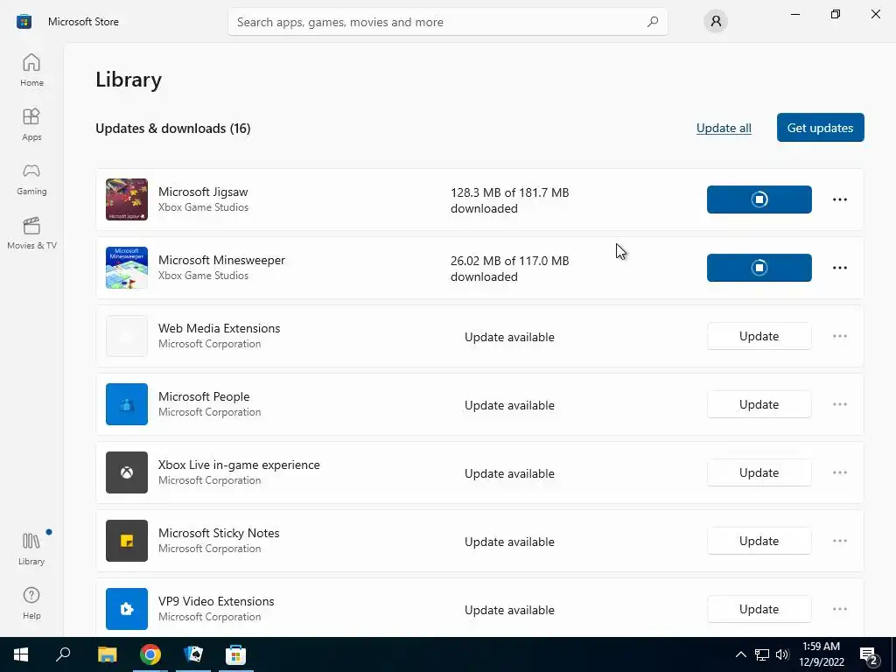Open more options for Web Media Extensions
The image size is (896, 672).
[839, 336]
